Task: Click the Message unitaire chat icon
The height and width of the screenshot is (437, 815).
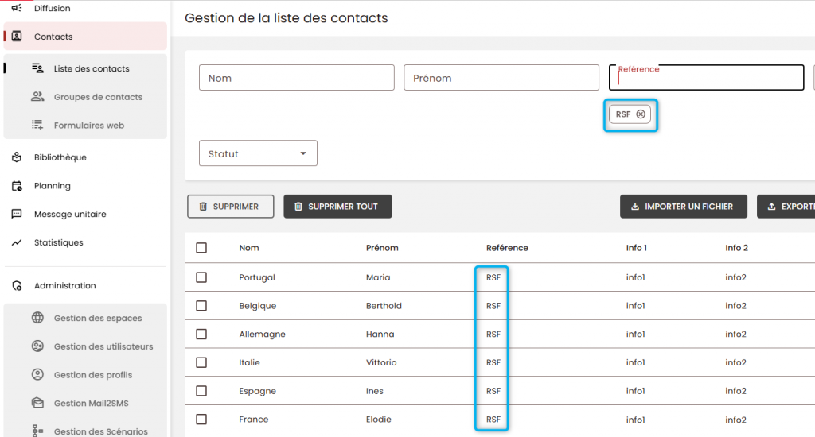Action: [x=17, y=214]
